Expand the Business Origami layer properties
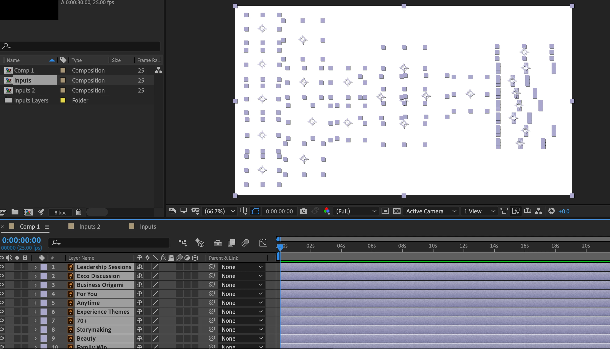The width and height of the screenshot is (610, 349). 36,285
